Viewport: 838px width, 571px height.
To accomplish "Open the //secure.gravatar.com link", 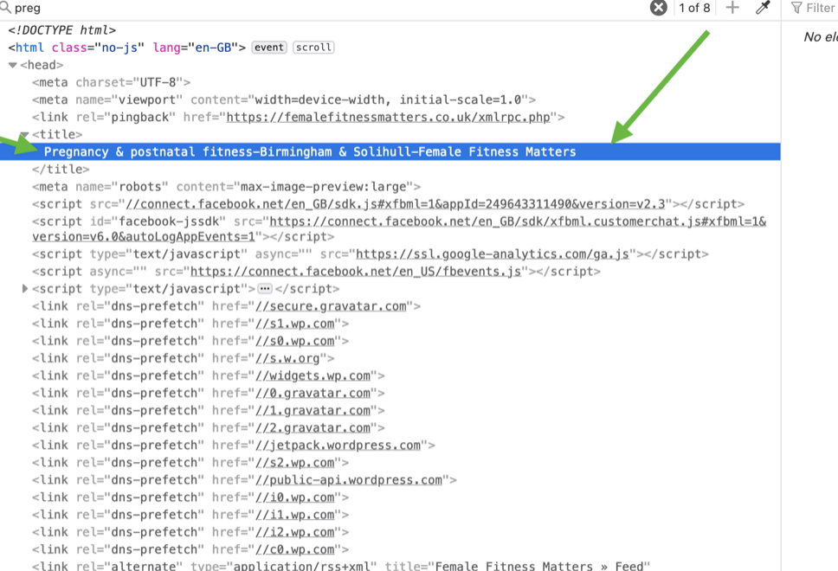I will [x=331, y=306].
